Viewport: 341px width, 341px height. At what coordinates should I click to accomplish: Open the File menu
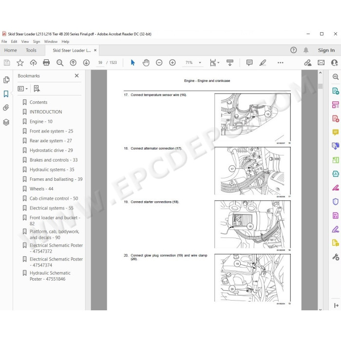click(x=4, y=41)
